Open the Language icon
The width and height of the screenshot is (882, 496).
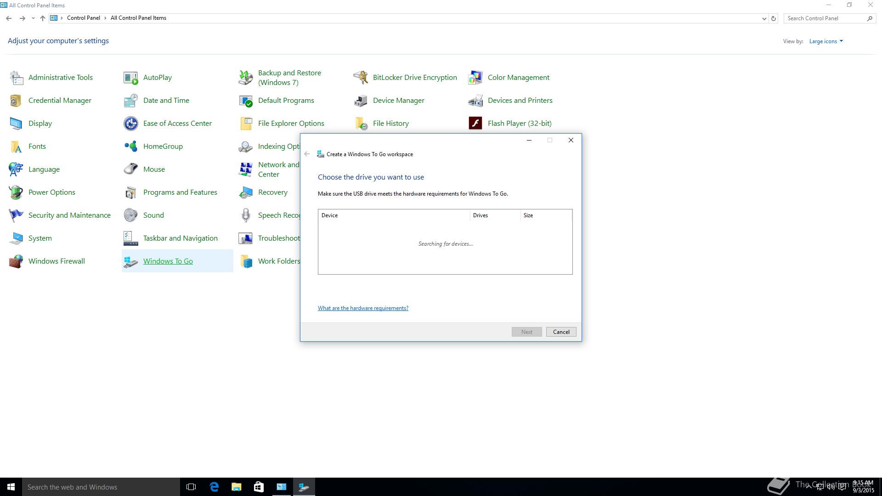coord(16,169)
